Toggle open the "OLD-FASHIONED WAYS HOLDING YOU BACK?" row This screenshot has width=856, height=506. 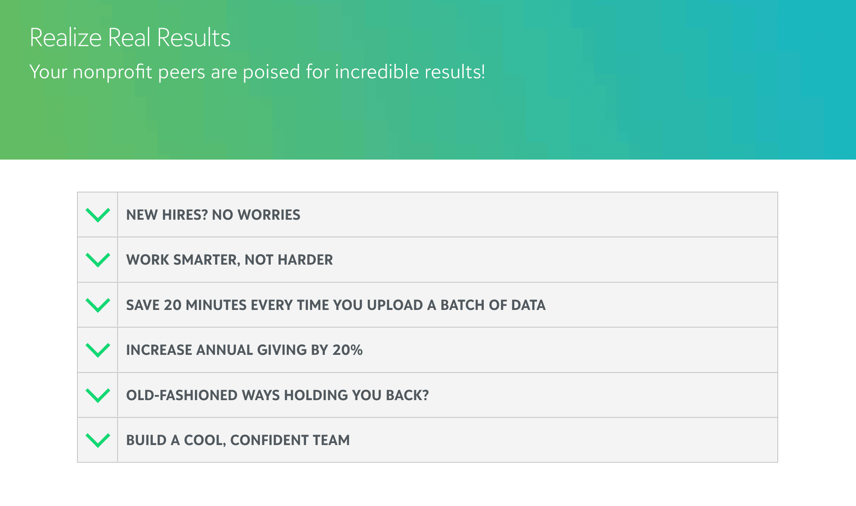coord(278,395)
